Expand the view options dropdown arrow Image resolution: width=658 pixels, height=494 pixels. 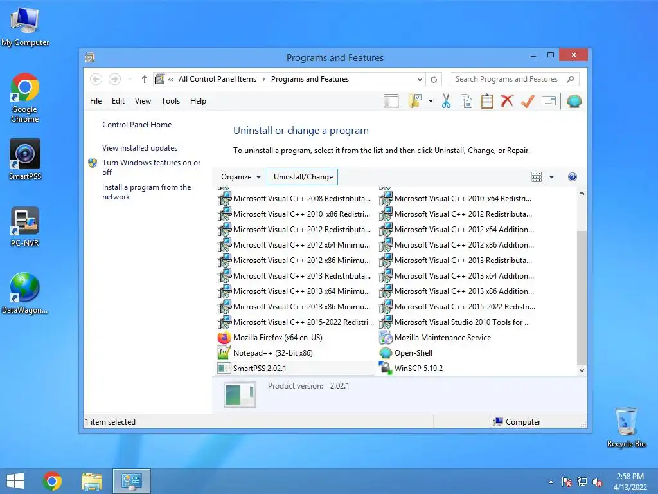(x=552, y=177)
